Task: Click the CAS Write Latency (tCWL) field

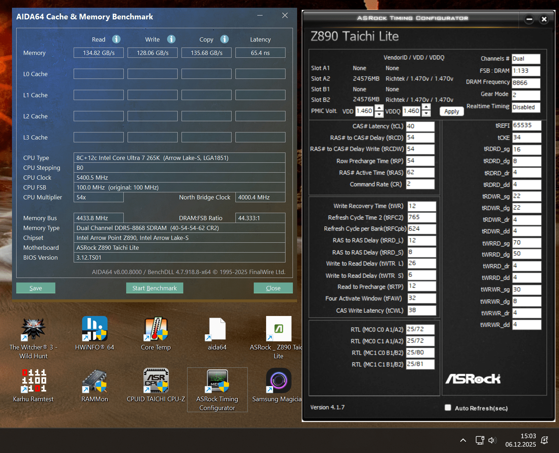Action: pos(422,310)
